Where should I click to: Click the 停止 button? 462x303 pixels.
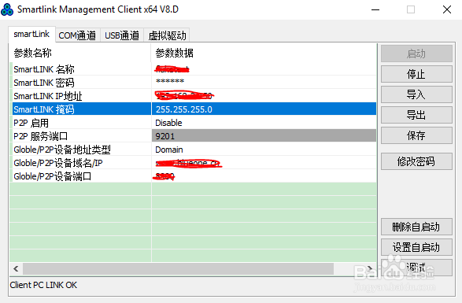pyautogui.click(x=416, y=74)
